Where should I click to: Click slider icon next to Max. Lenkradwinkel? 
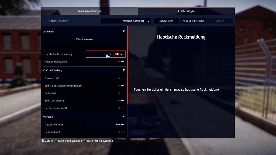(122, 62)
